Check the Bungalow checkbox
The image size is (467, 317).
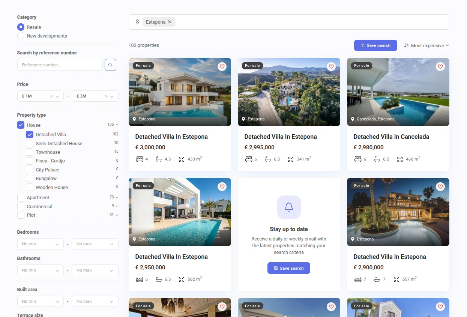tap(30, 178)
